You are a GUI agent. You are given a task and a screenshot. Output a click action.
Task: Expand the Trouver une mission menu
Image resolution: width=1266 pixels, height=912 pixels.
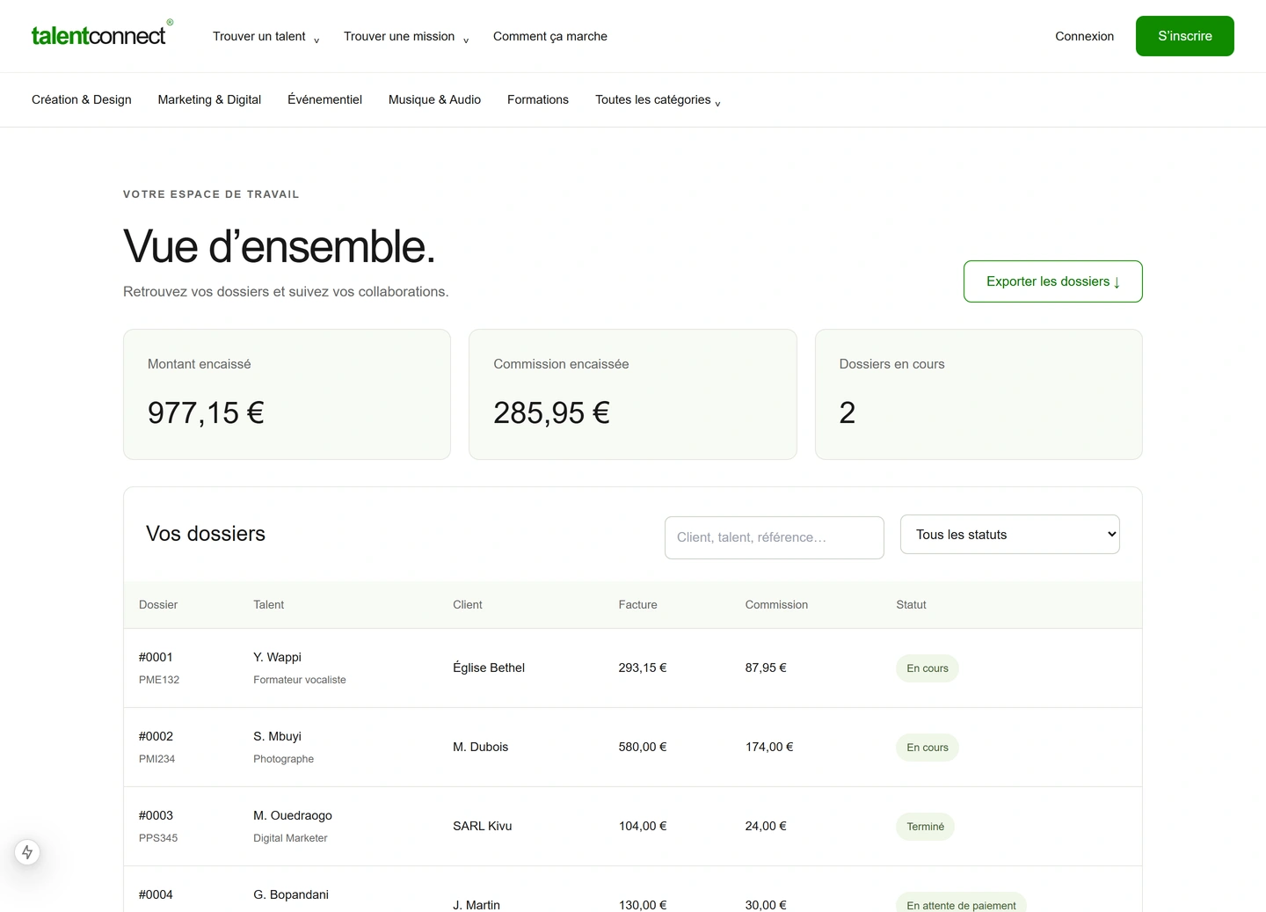click(x=406, y=36)
